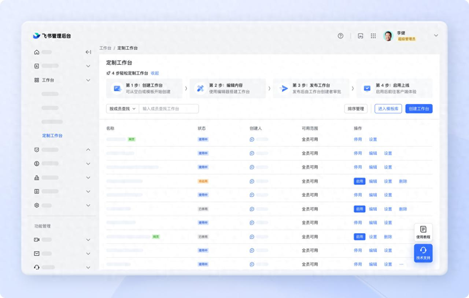This screenshot has height=298, width=469.
Task: Expand the contacts book section chevron
Action: pos(88,66)
